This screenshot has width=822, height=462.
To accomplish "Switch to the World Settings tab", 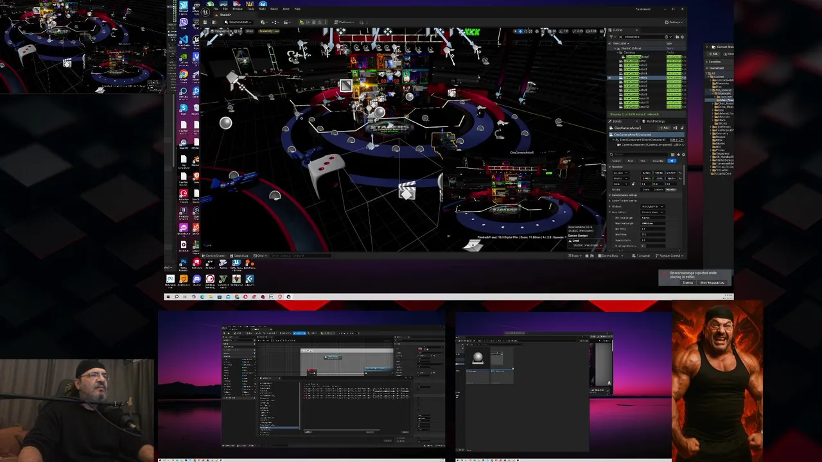I will click(654, 121).
